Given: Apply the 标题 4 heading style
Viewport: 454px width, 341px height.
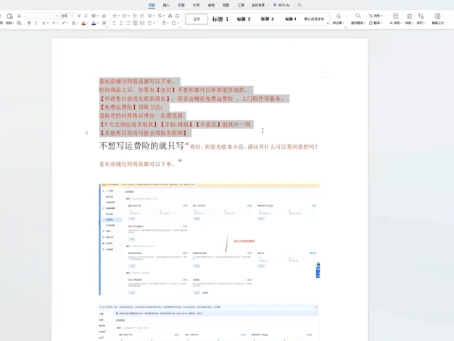Looking at the screenshot, I should [290, 19].
